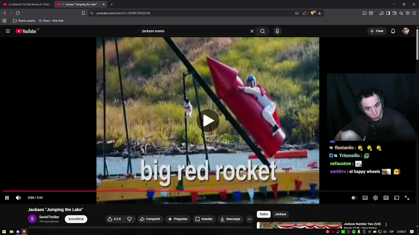Open Brave VPN shield icon

(x=408, y=13)
